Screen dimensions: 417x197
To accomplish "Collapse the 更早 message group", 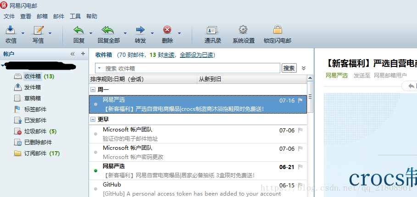I will coord(93,120).
